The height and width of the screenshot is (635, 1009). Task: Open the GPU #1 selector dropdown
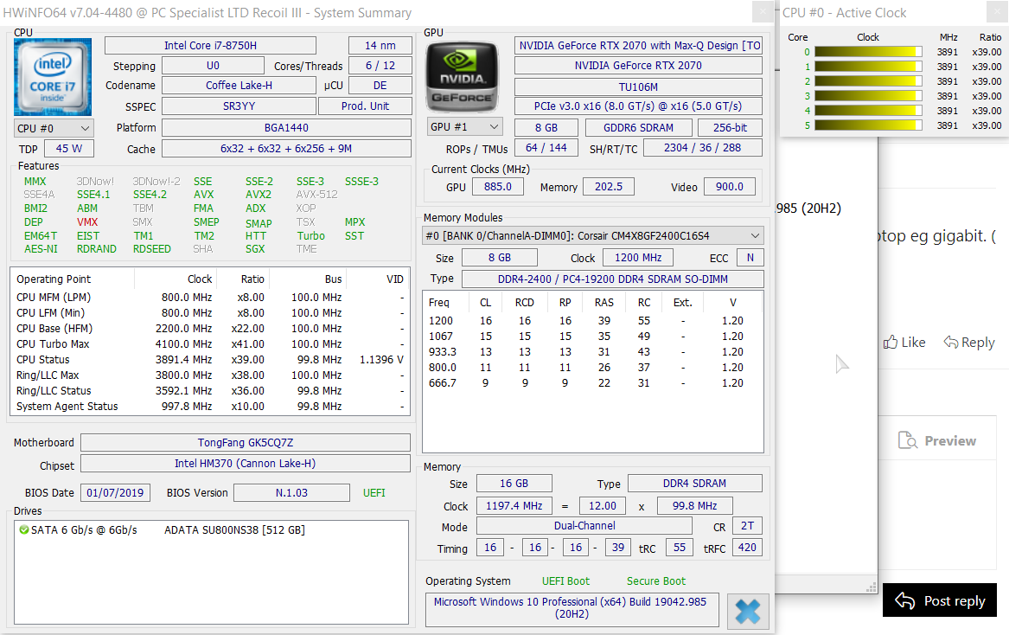click(x=464, y=127)
